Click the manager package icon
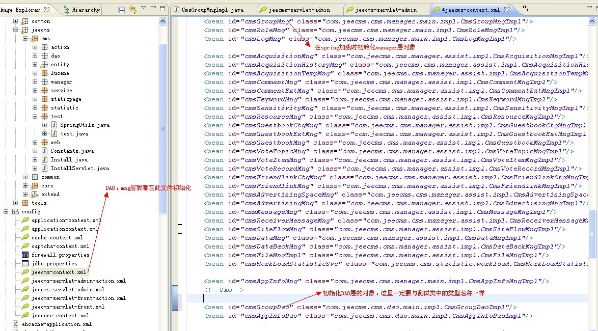 45,81
